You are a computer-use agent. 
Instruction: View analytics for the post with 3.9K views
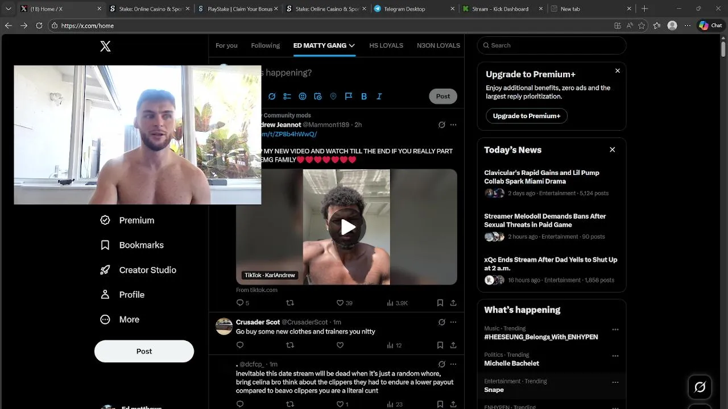click(397, 303)
